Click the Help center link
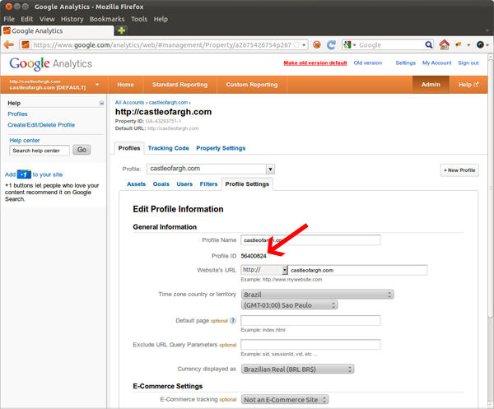494x409 pixels. 25,141
